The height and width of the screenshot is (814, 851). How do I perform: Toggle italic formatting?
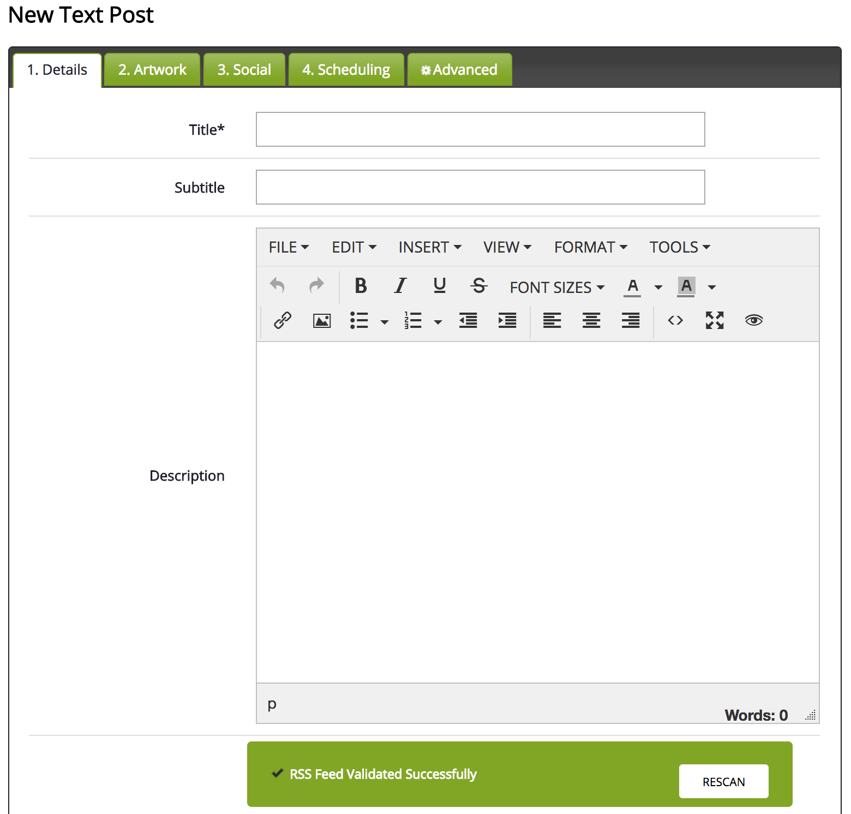[x=400, y=285]
